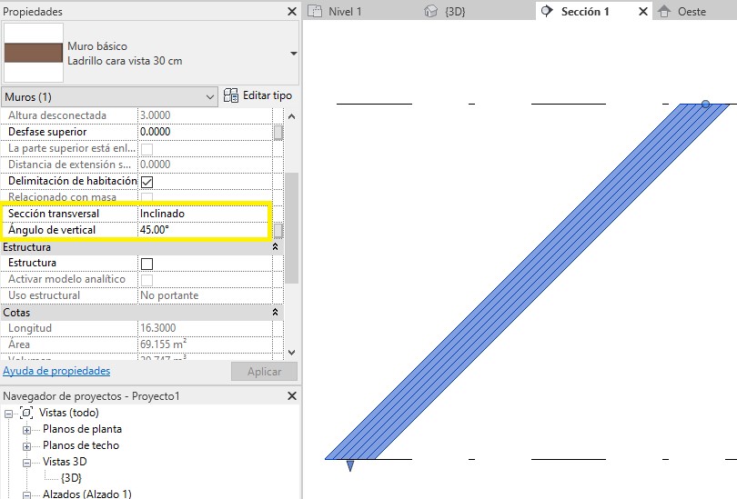Open the Ayuda de propiedades link
Image resolution: width=737 pixels, height=499 pixels.
[56, 371]
